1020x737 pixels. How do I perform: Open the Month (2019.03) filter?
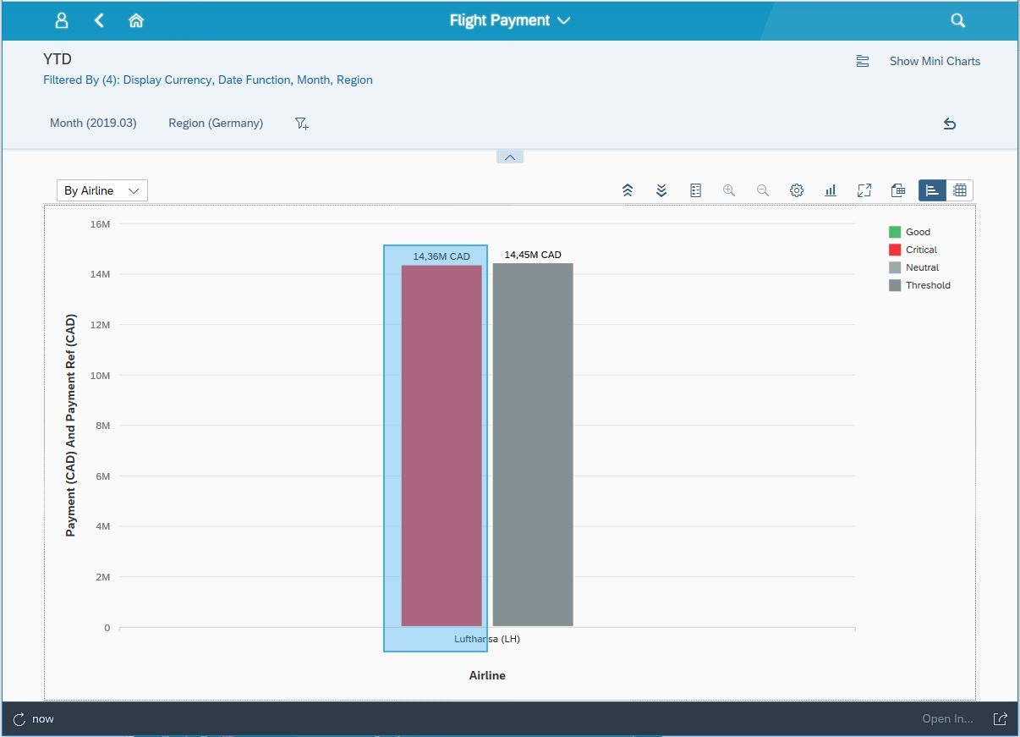(x=93, y=123)
